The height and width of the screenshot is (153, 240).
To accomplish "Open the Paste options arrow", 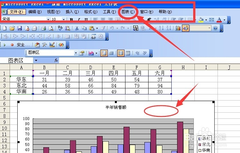I will click(97, 28).
